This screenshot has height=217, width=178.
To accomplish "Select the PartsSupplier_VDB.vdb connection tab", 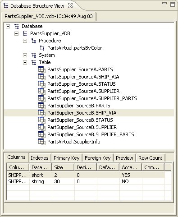I will pyautogui.click(x=49, y=16).
